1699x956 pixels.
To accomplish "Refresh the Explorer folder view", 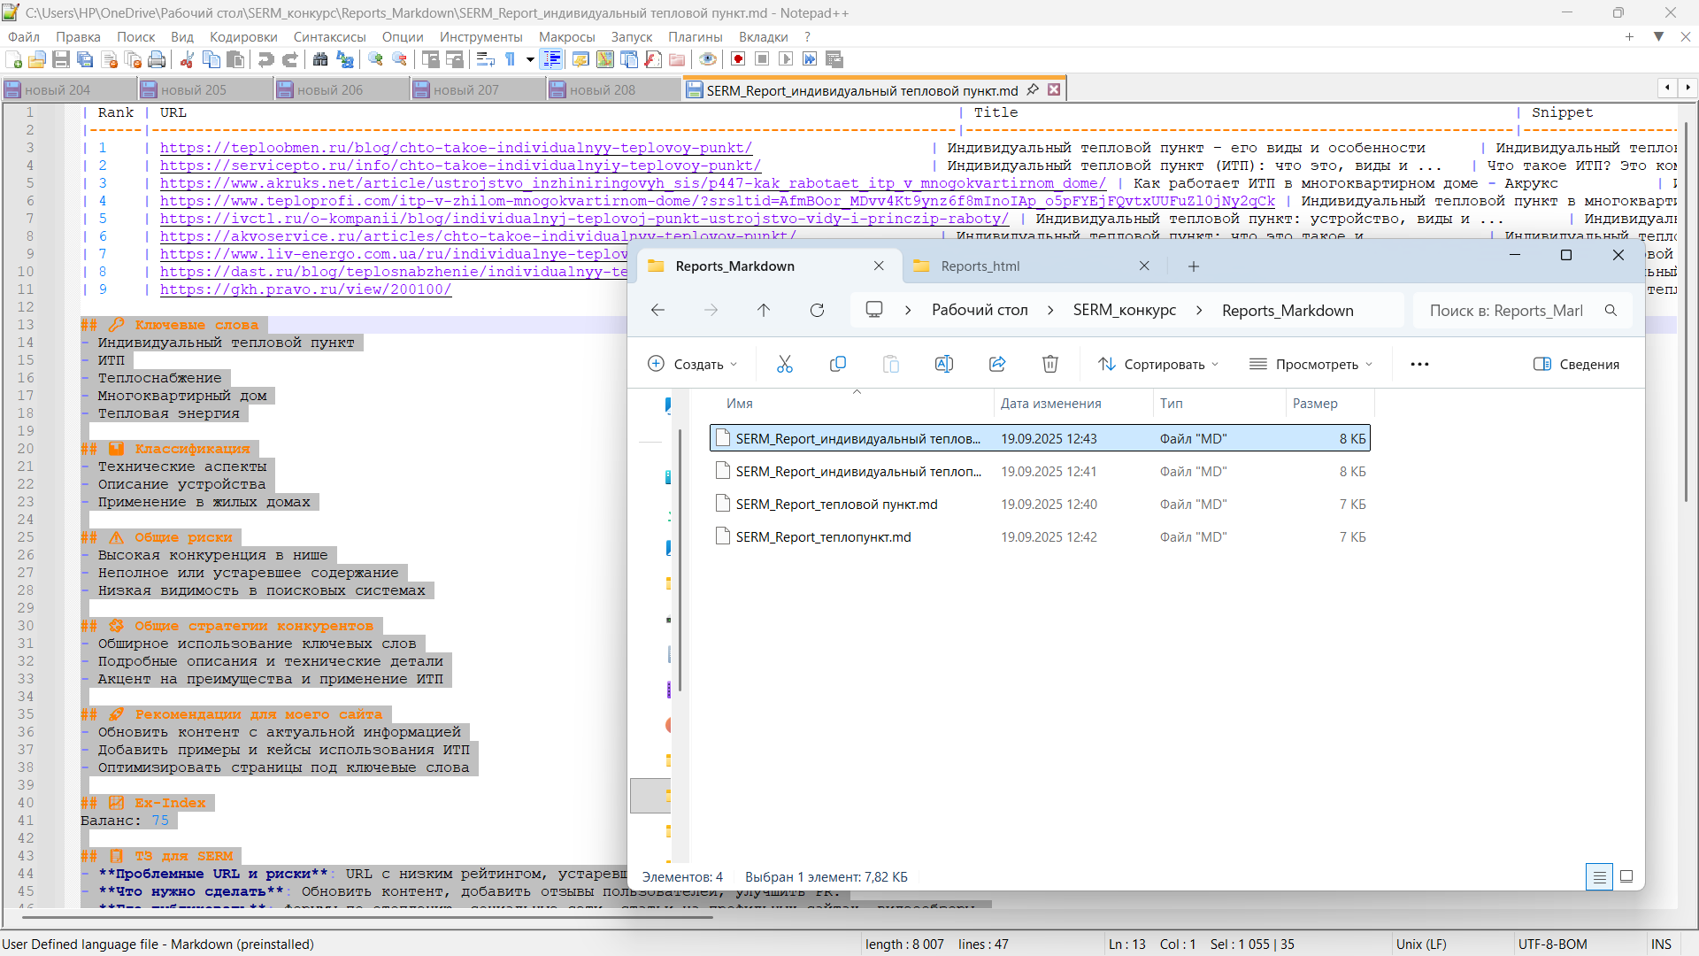I will tap(817, 310).
